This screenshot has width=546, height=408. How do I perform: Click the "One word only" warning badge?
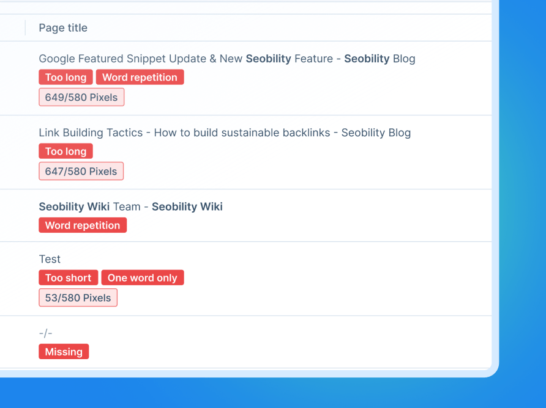pyautogui.click(x=143, y=277)
